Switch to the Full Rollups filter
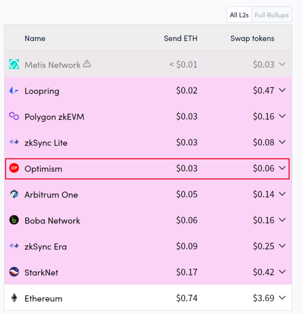 click(x=272, y=15)
